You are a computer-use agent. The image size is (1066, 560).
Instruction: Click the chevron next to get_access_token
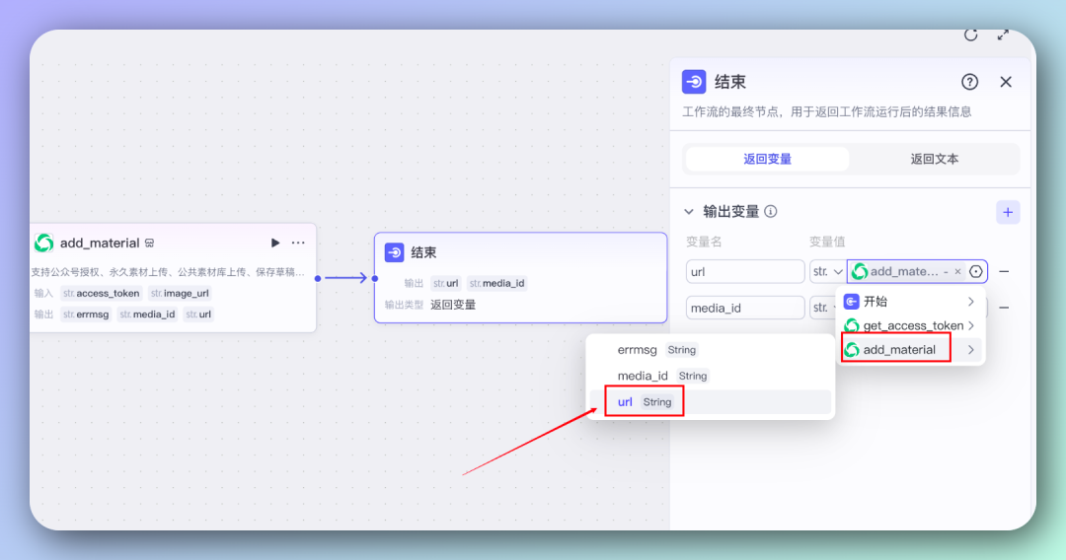coord(971,325)
